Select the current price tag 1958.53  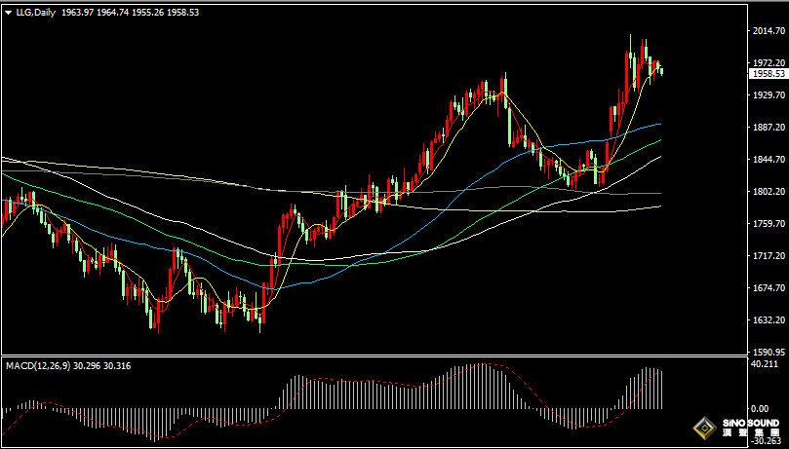click(768, 74)
